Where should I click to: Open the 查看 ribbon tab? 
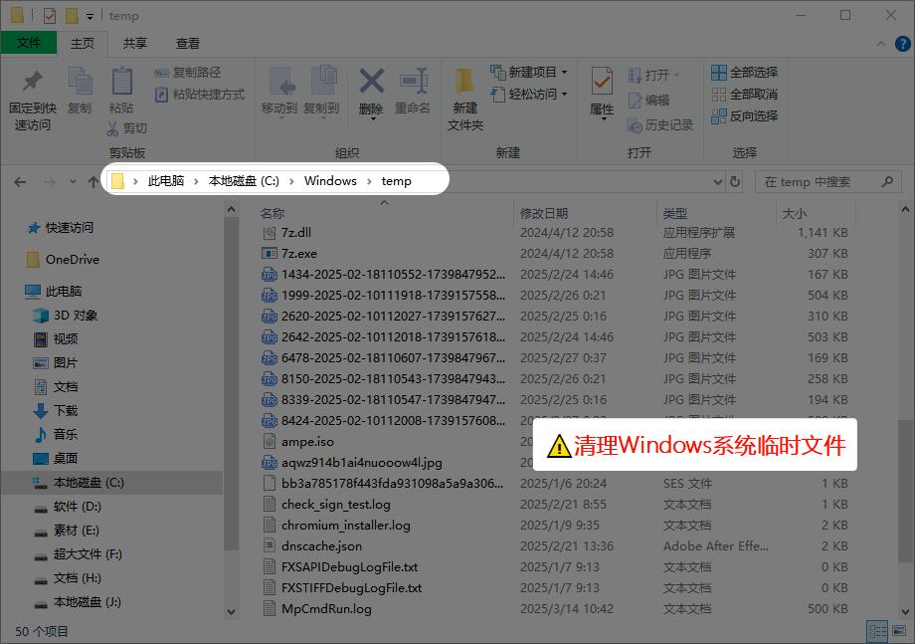click(188, 43)
